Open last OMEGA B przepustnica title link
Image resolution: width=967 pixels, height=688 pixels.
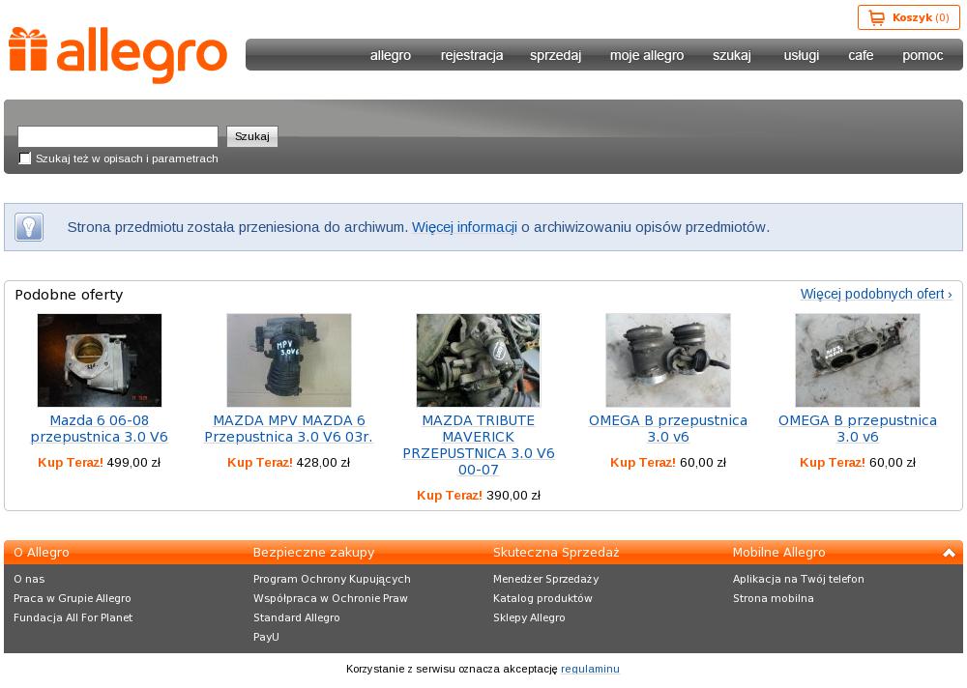pyautogui.click(x=857, y=428)
